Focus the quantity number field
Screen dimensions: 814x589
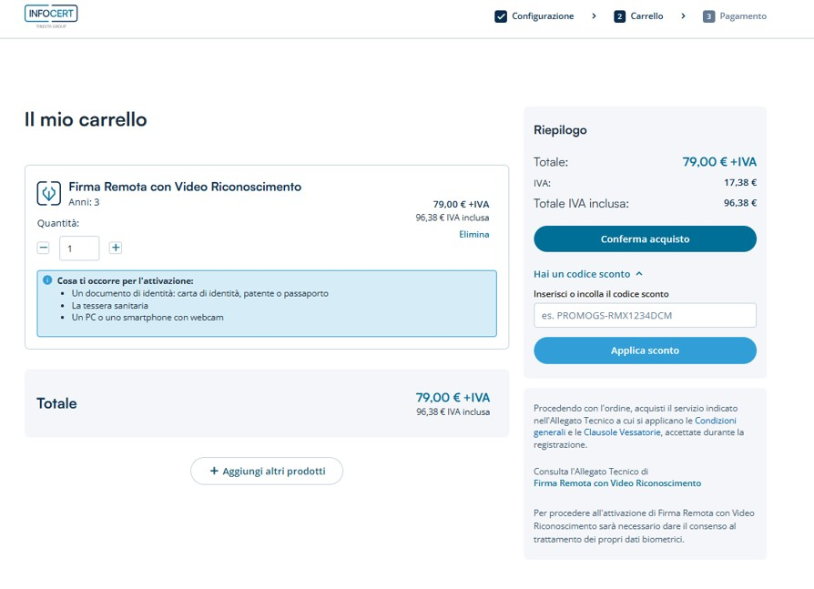pos(79,248)
